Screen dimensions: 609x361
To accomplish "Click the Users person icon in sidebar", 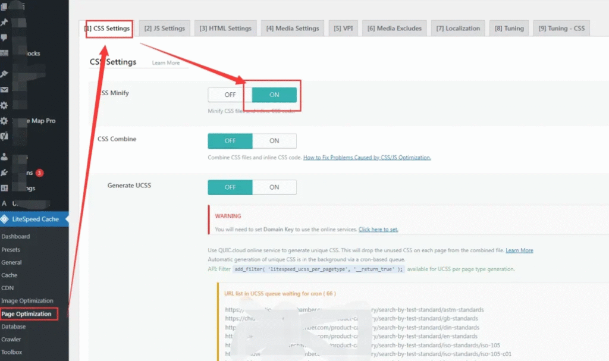I will tap(4, 156).
